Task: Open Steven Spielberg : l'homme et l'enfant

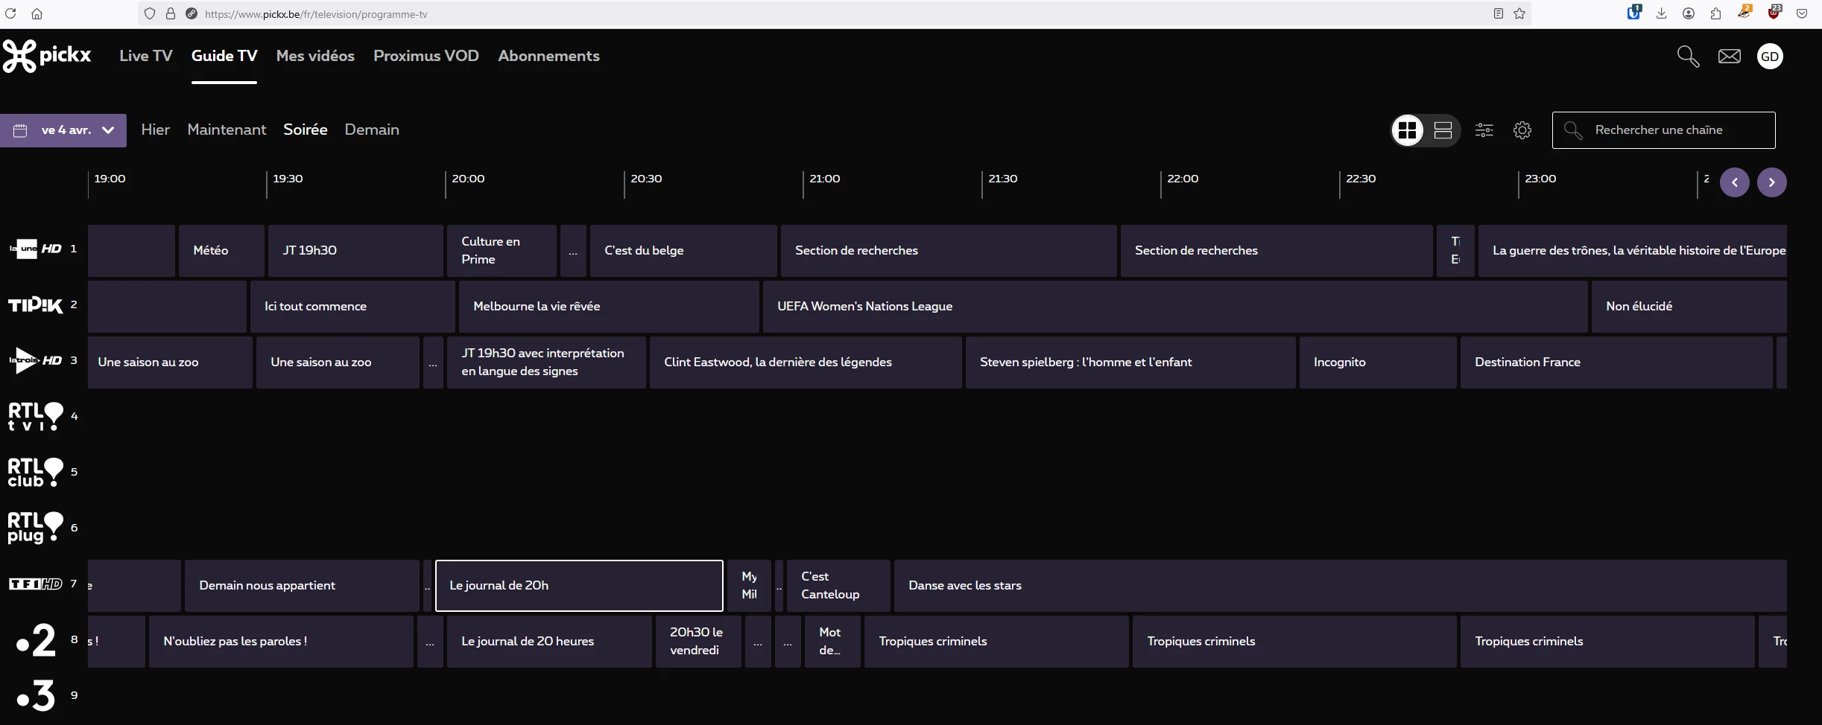Action: click(x=1130, y=362)
